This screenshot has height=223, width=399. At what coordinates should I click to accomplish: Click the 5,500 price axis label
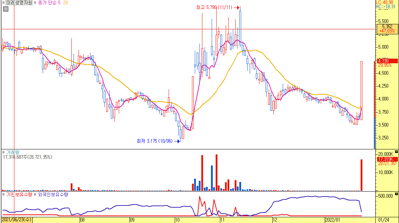click(384, 21)
